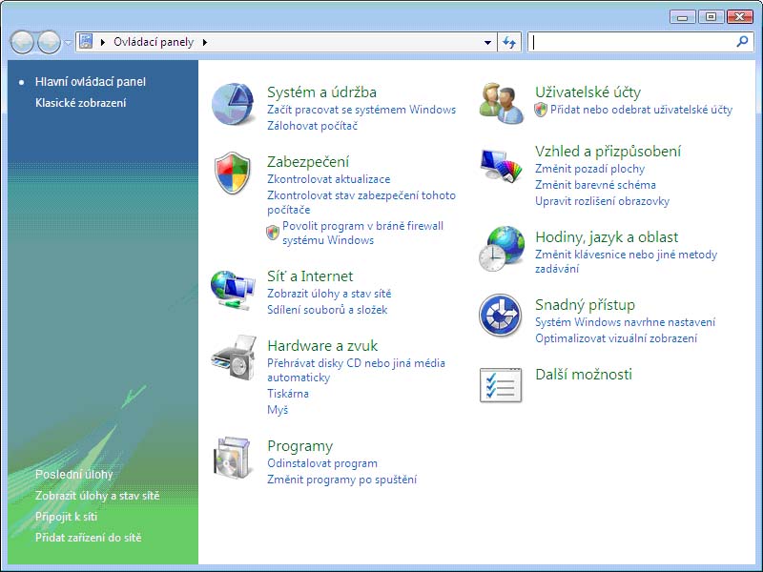Click Přidat nebo odebrat uživatelské účty link
Image resolution: width=763 pixels, height=572 pixels.
641,110
